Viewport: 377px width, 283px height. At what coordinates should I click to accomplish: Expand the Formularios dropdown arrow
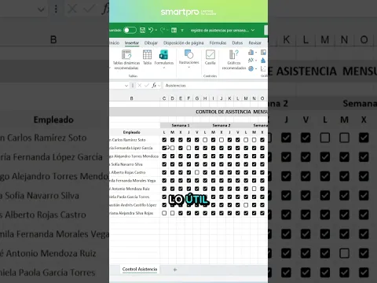(164, 68)
